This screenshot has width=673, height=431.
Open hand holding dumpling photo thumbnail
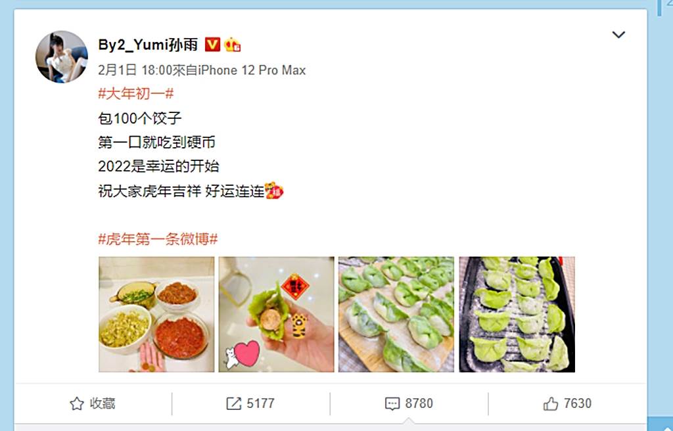277,314
